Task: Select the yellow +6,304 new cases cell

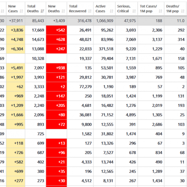Action: point(16,49)
